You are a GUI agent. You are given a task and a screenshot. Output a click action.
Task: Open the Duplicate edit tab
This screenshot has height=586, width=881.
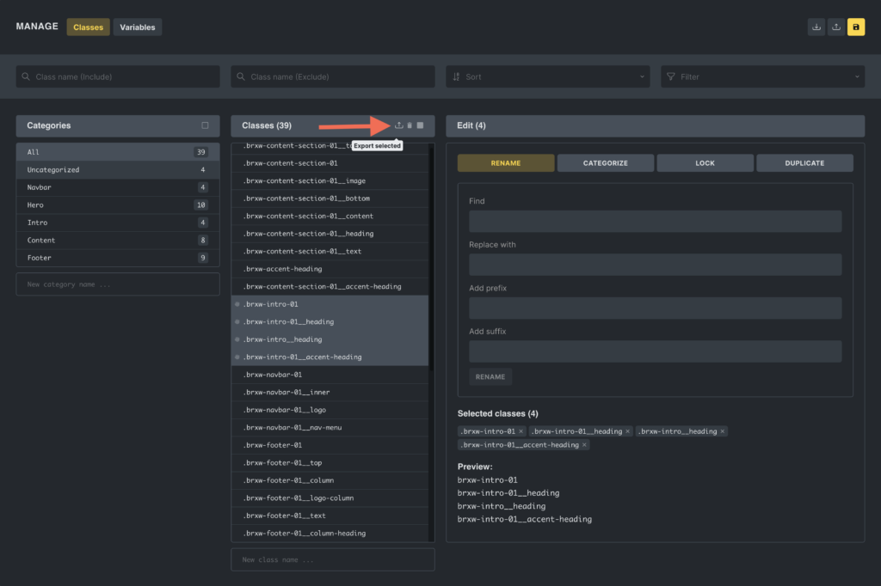coord(804,163)
